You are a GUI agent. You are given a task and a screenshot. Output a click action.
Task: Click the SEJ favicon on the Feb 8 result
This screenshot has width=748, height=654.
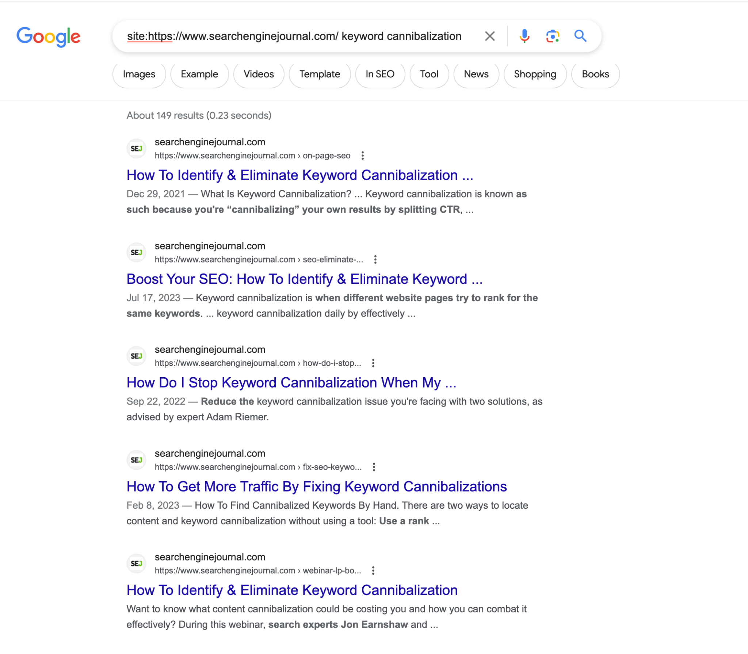click(x=137, y=460)
